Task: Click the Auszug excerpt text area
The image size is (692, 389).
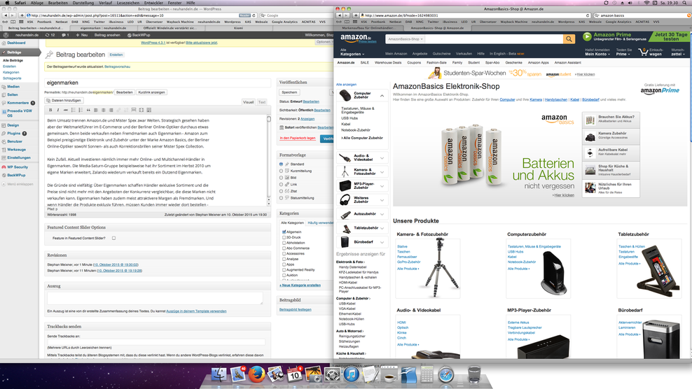Action: [155, 298]
